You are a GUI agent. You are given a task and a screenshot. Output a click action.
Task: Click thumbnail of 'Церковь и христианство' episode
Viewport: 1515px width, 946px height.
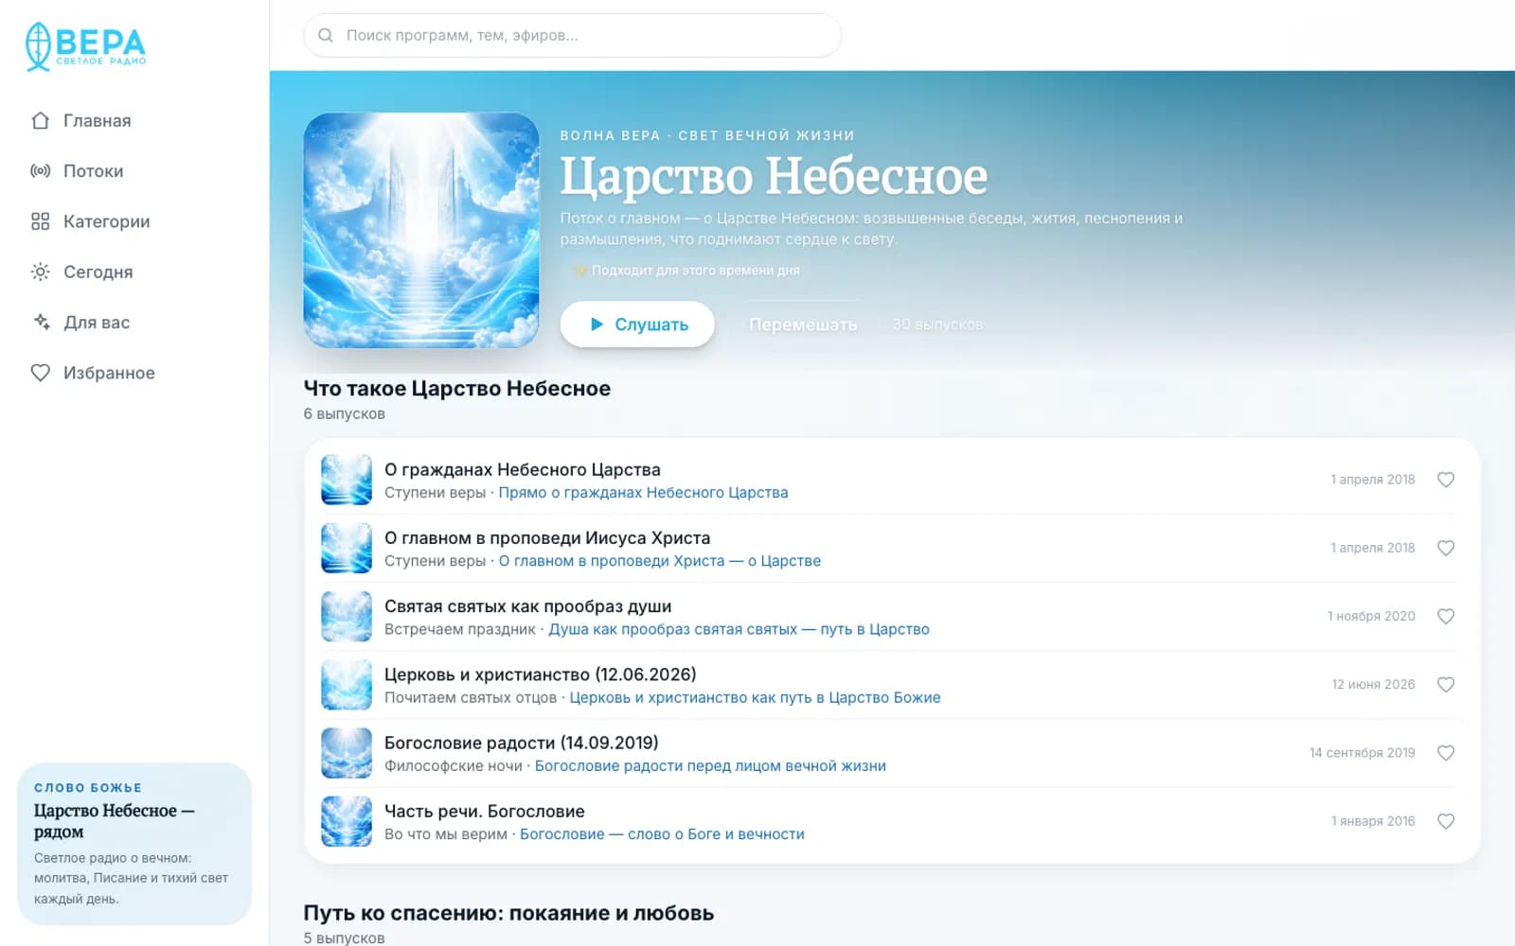[x=347, y=684]
